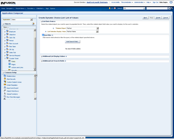Viewport: 174px width, 139px height.
Task: Open the Navigator menu
Action: [x=11, y=8]
